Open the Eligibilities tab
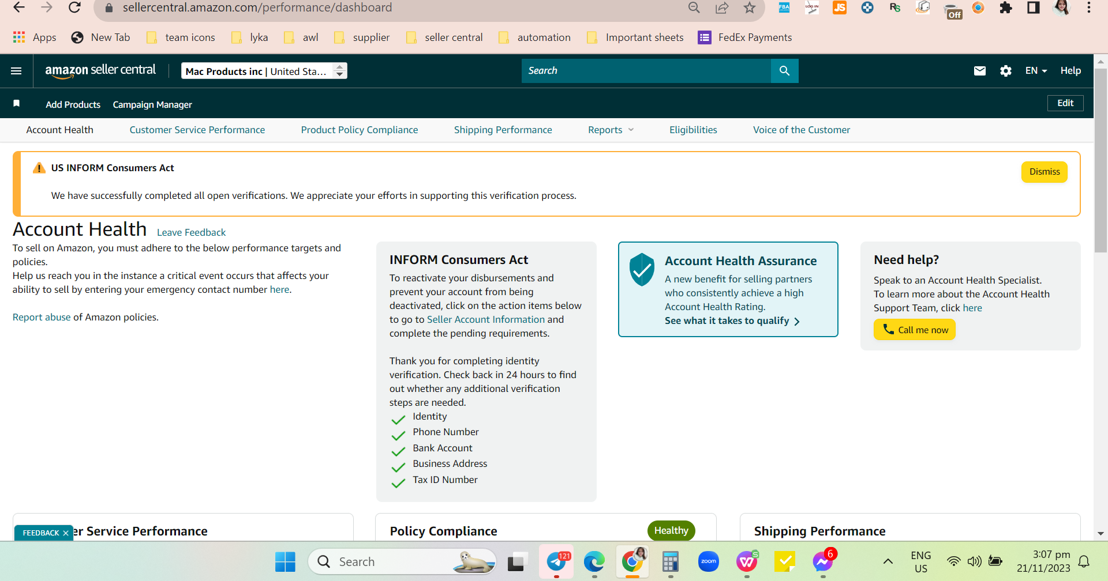The height and width of the screenshot is (581, 1108). (x=693, y=130)
